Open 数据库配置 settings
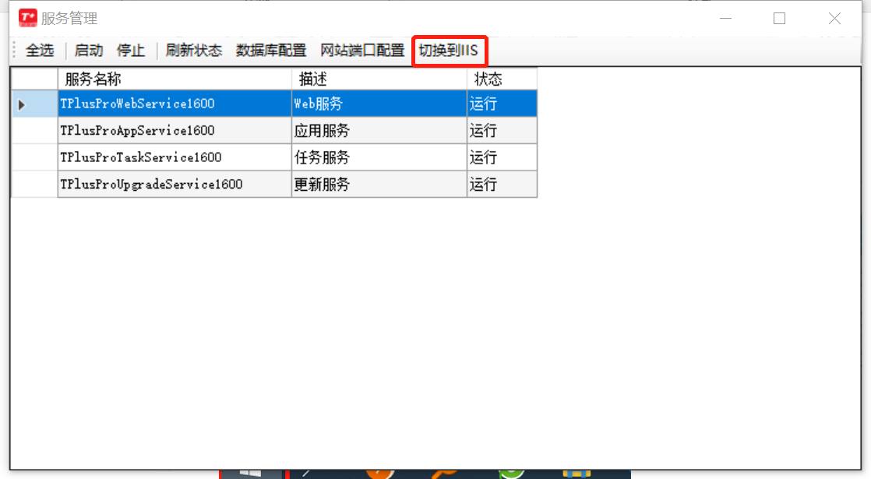The width and height of the screenshot is (871, 479). coord(270,51)
